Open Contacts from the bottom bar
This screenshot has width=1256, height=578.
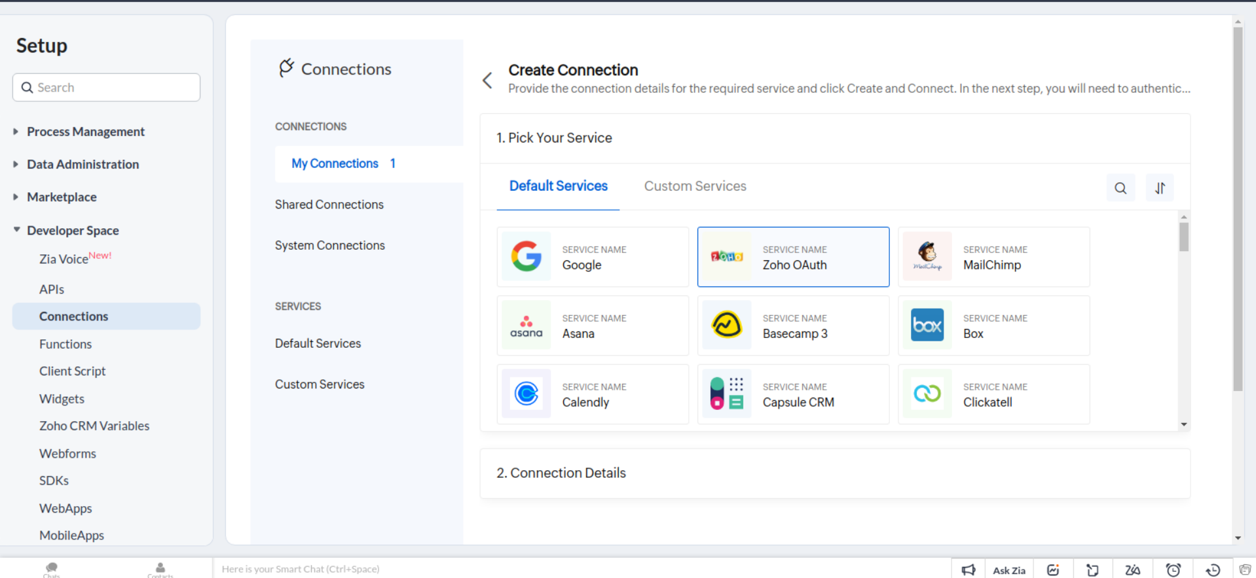coord(160,569)
